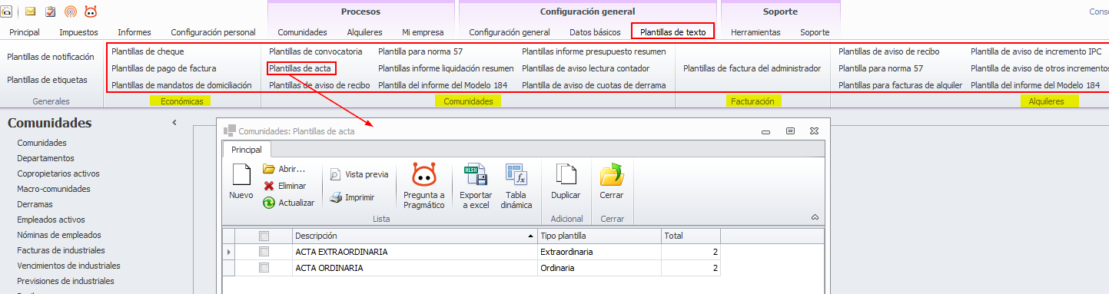Open Soporte ribbon tab

click(x=815, y=32)
